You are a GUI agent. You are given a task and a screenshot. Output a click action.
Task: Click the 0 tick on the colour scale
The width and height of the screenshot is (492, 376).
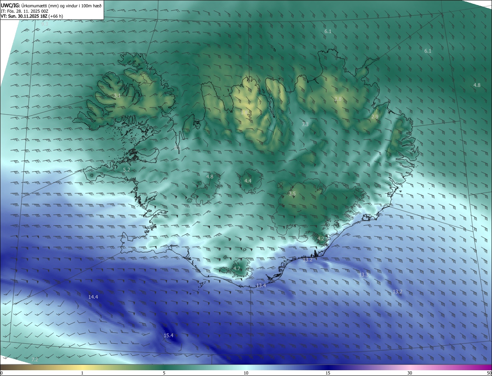pyautogui.click(x=2, y=373)
